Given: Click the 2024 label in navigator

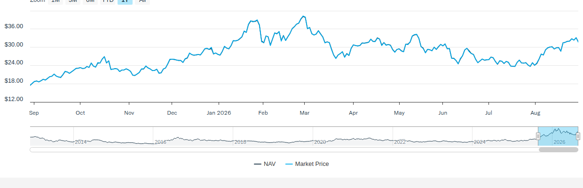Looking at the screenshot, I should click(480, 142).
